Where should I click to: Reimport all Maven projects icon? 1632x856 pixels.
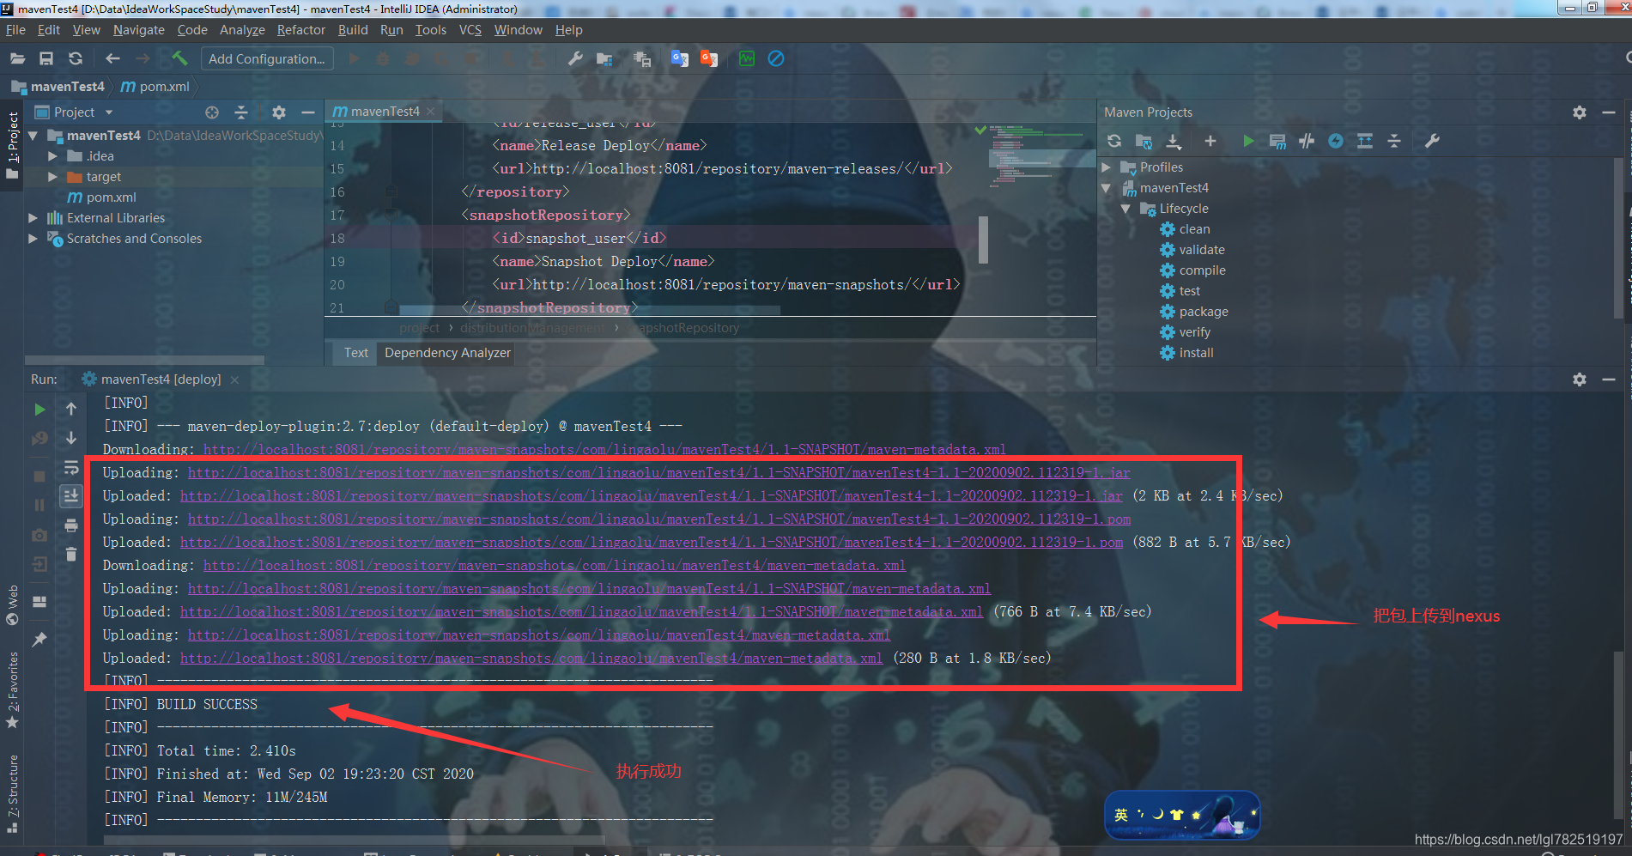point(1114,141)
